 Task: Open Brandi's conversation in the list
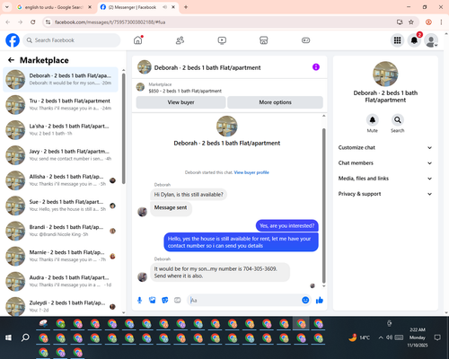pyautogui.click(x=60, y=231)
